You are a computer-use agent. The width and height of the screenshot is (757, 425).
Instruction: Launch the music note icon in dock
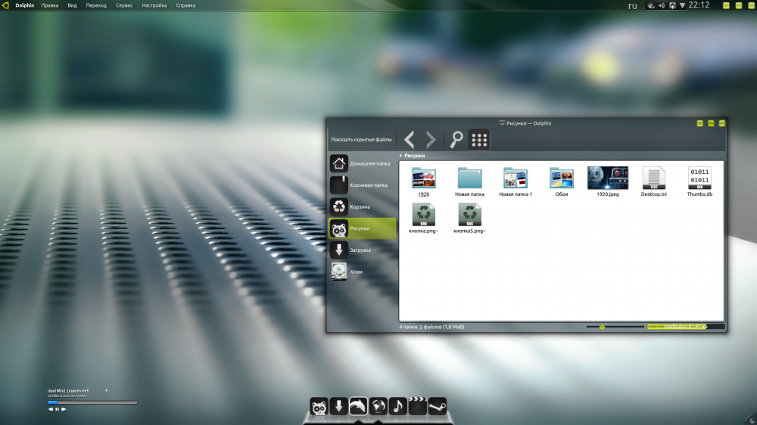pyautogui.click(x=398, y=406)
